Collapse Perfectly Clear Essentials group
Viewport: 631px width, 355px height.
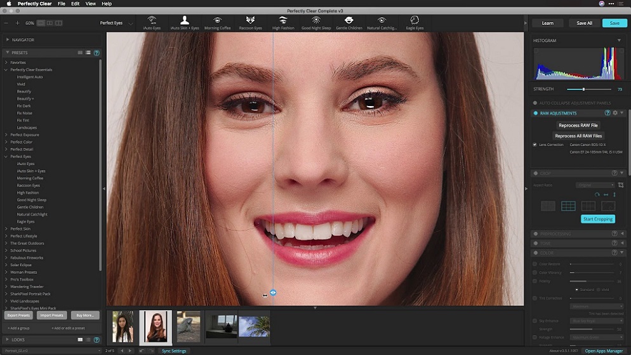(x=6, y=70)
